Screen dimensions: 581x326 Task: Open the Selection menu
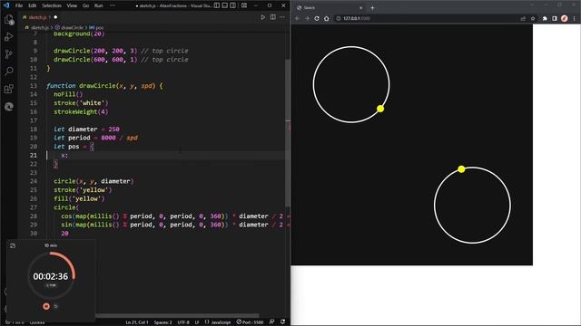(x=52, y=5)
